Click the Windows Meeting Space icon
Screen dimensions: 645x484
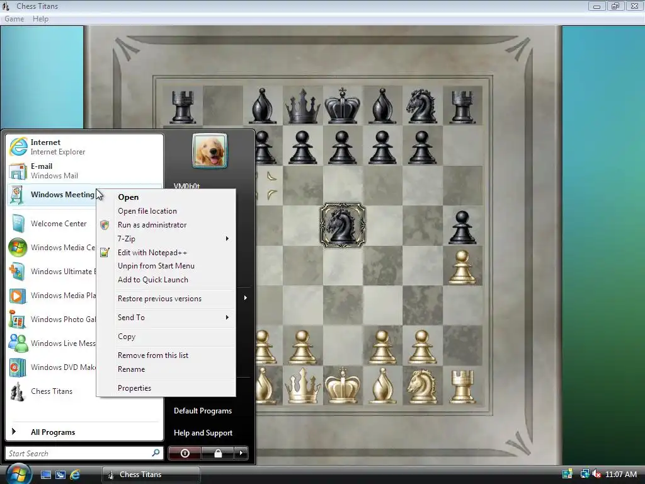[x=17, y=195]
